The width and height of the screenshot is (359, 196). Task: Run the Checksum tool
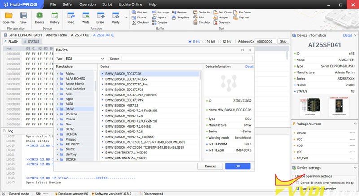pos(140,22)
